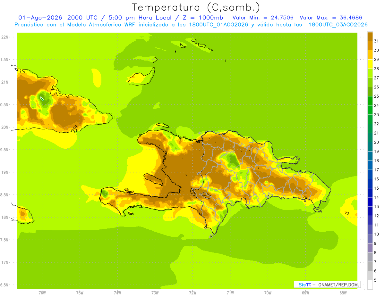Click the legend value "29"
This screenshot has width=385, height=297.
coord(377,59)
